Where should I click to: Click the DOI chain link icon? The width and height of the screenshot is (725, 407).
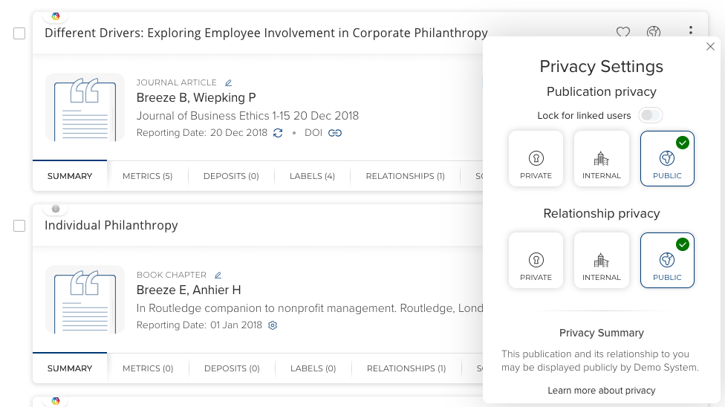(335, 133)
